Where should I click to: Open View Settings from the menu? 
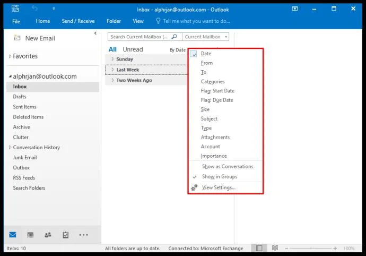(x=219, y=187)
